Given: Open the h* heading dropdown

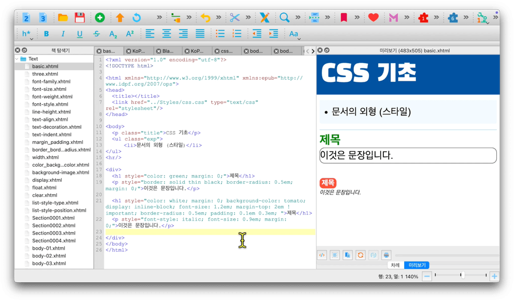Looking at the screenshot, I should [x=27, y=34].
